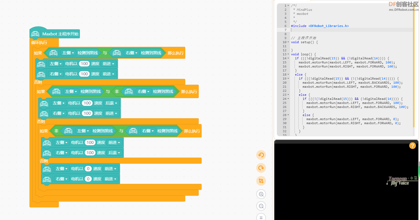Zoom out of the block workspace

[x=261, y=206]
